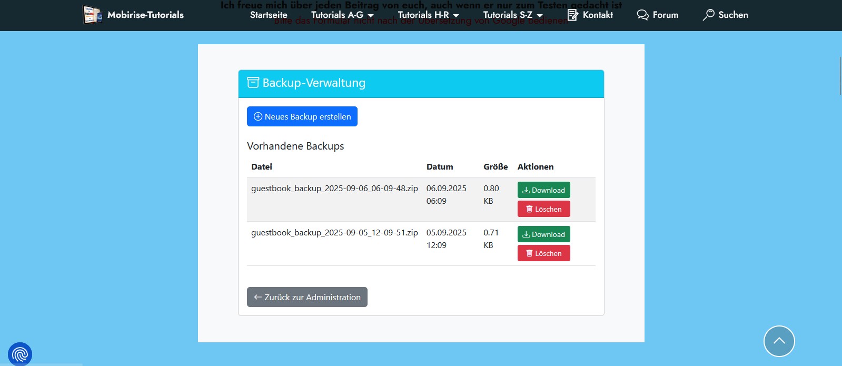Click the page vertical scrollbar thumb
The image size is (842, 366).
pyautogui.click(x=840, y=75)
